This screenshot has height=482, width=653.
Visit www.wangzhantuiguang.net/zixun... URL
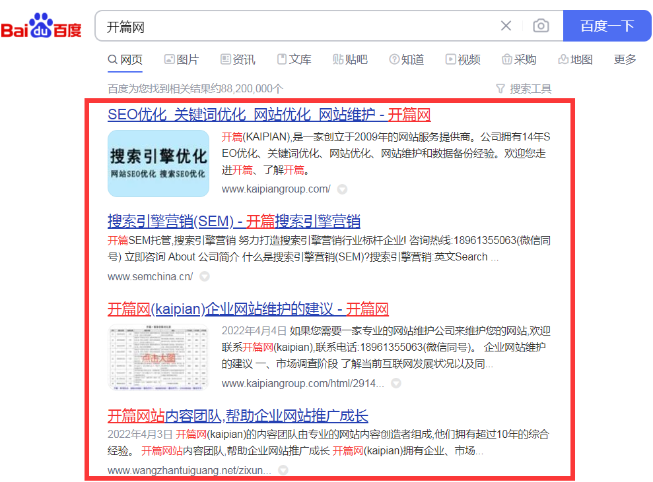189,470
